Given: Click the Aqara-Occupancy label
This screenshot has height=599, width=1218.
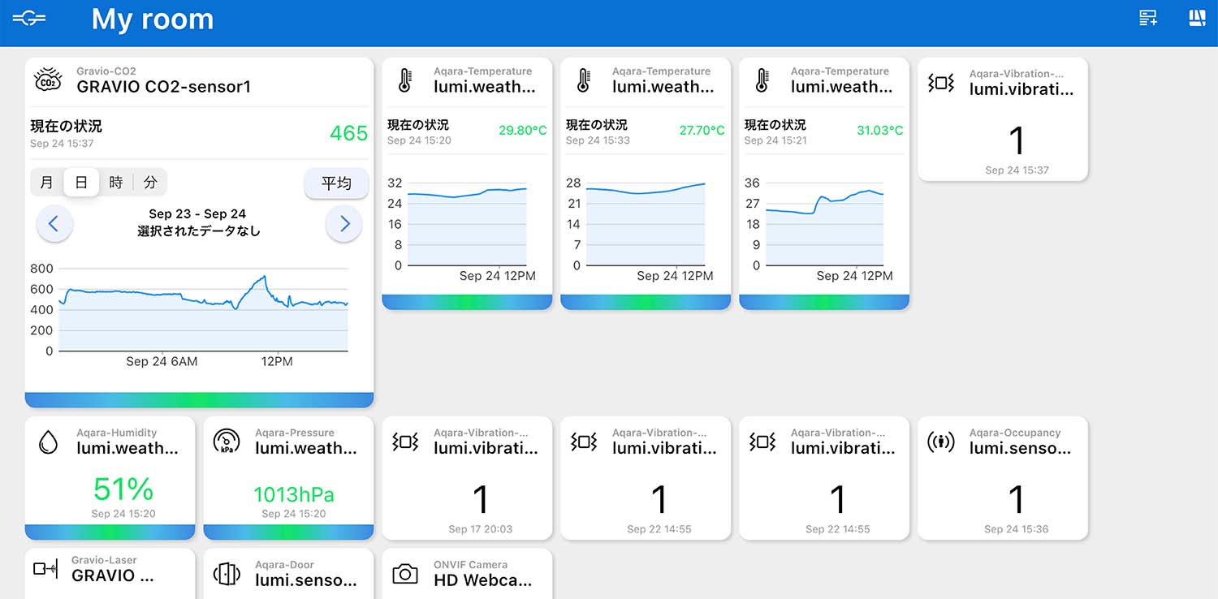Looking at the screenshot, I should tap(1015, 433).
